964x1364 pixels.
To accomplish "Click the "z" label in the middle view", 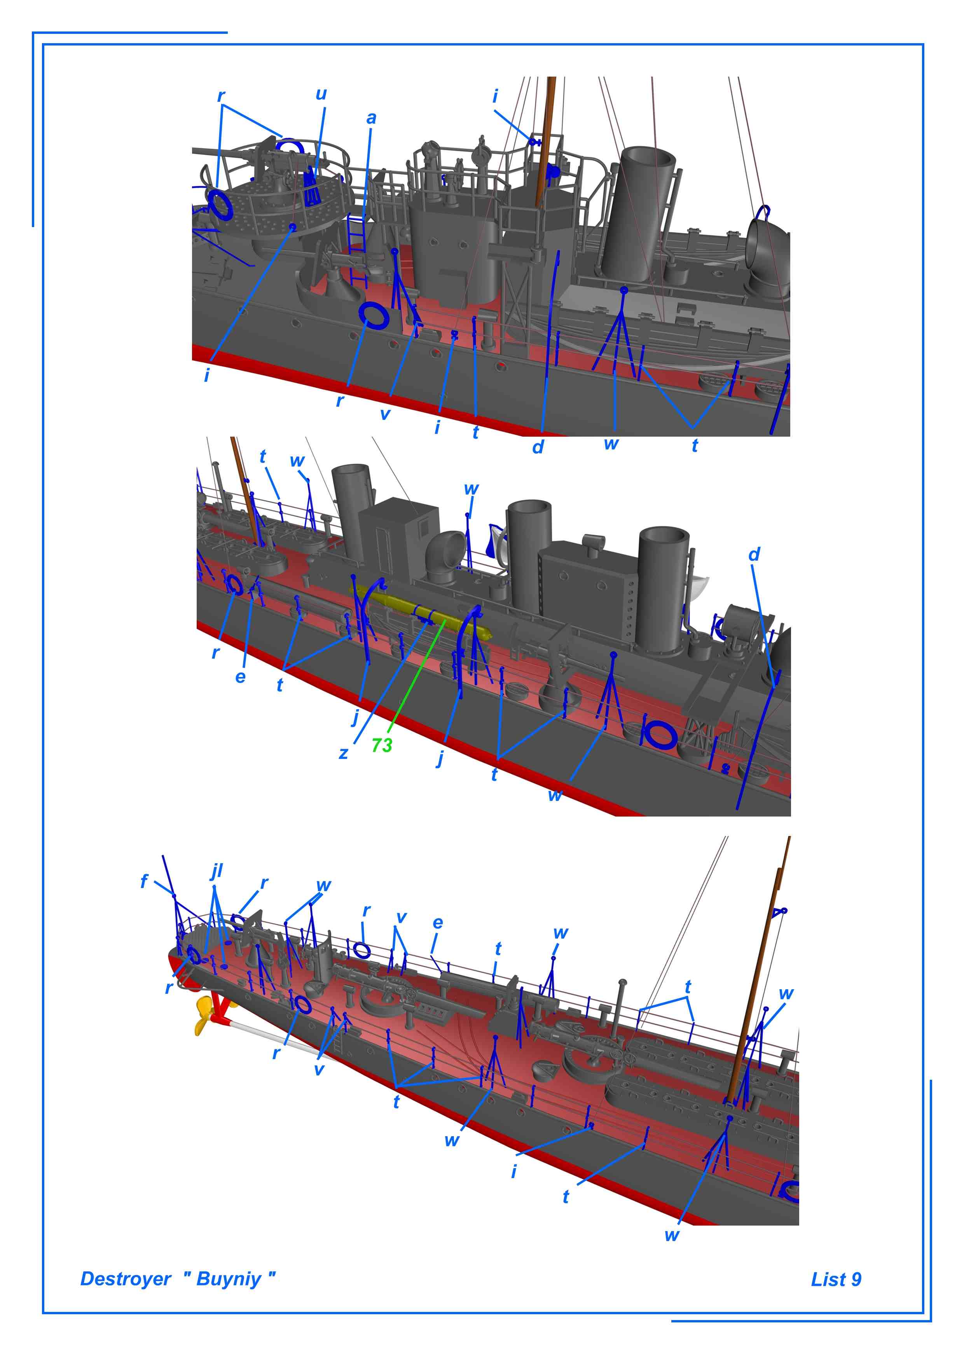I will [343, 753].
